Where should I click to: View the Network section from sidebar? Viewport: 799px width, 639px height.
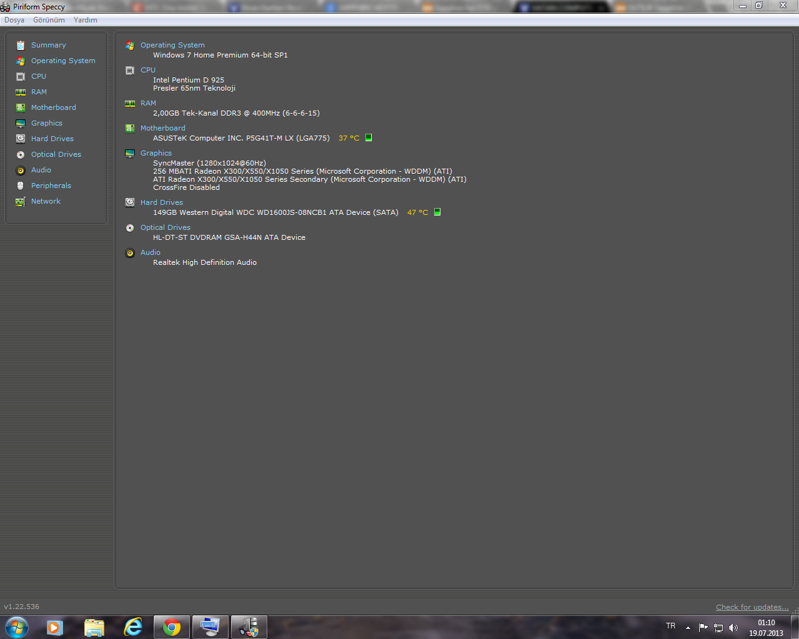tap(46, 201)
